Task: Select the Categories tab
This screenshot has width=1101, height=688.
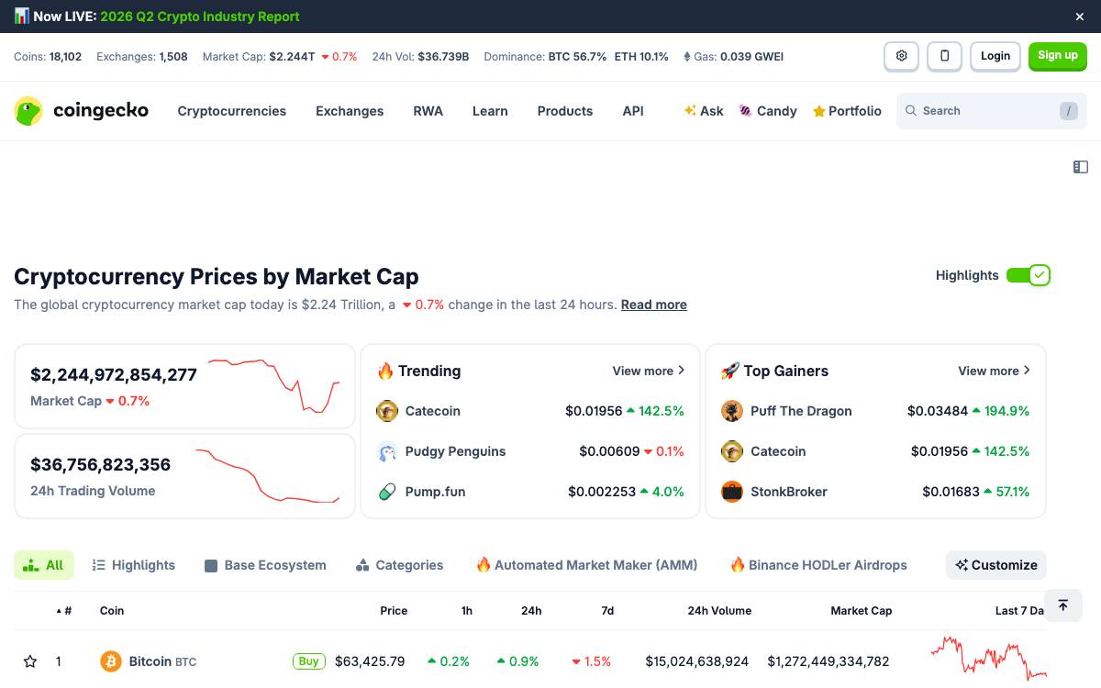Action: pyautogui.click(x=399, y=565)
